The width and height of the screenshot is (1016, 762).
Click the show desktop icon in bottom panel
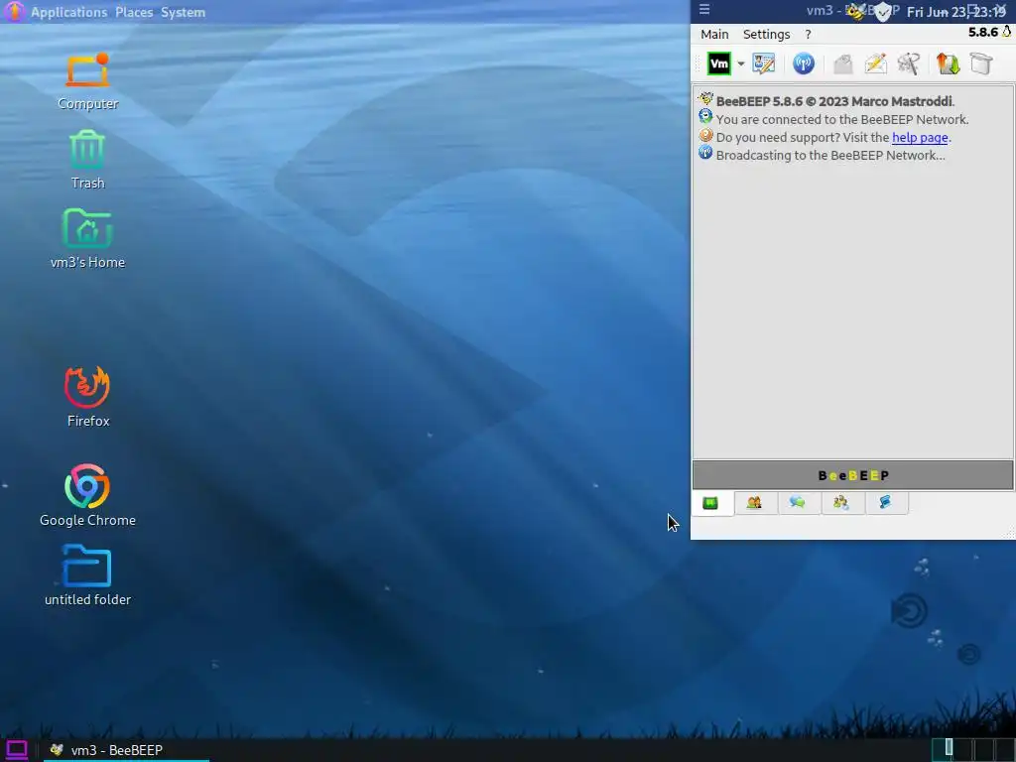tap(16, 750)
